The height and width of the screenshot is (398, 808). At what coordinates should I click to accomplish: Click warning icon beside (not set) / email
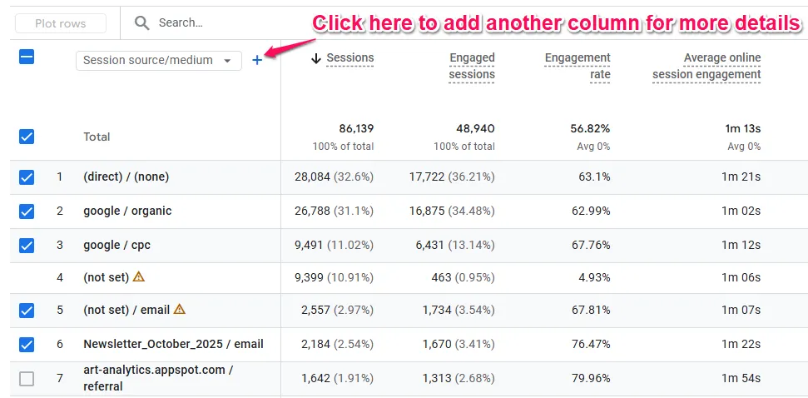click(x=179, y=310)
